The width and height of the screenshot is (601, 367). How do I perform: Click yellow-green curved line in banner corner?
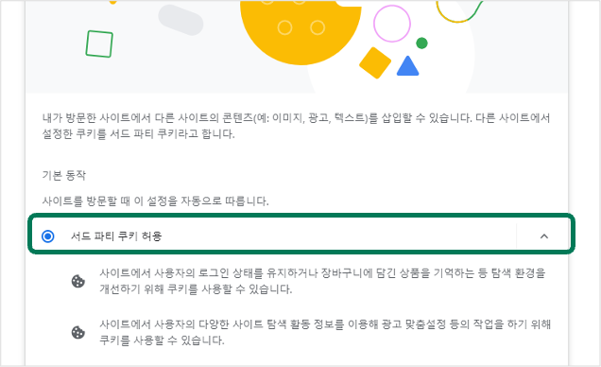[x=459, y=11]
